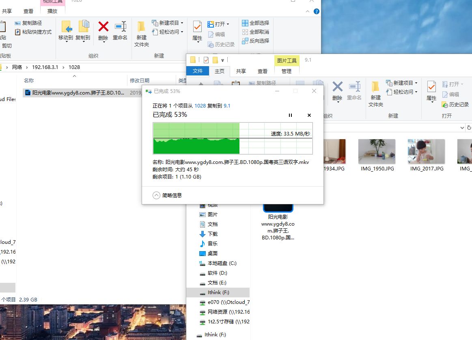
Task: Click the properties quick access icon in the 9.1 window
Action: pos(206,60)
